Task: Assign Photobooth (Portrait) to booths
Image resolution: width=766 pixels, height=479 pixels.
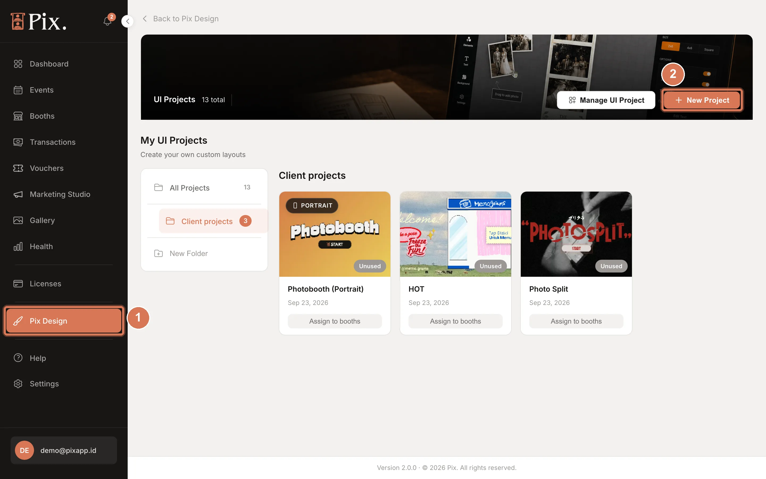Action: coord(335,321)
